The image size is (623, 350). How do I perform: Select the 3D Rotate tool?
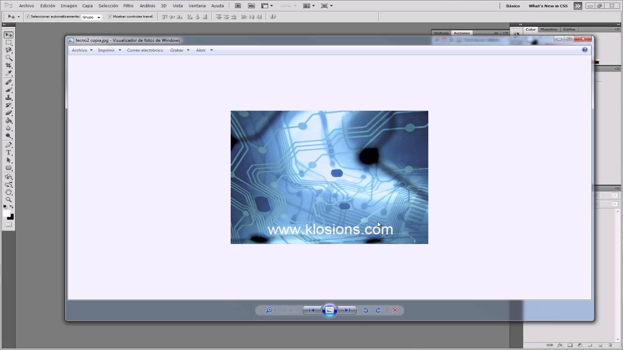pyautogui.click(x=9, y=177)
